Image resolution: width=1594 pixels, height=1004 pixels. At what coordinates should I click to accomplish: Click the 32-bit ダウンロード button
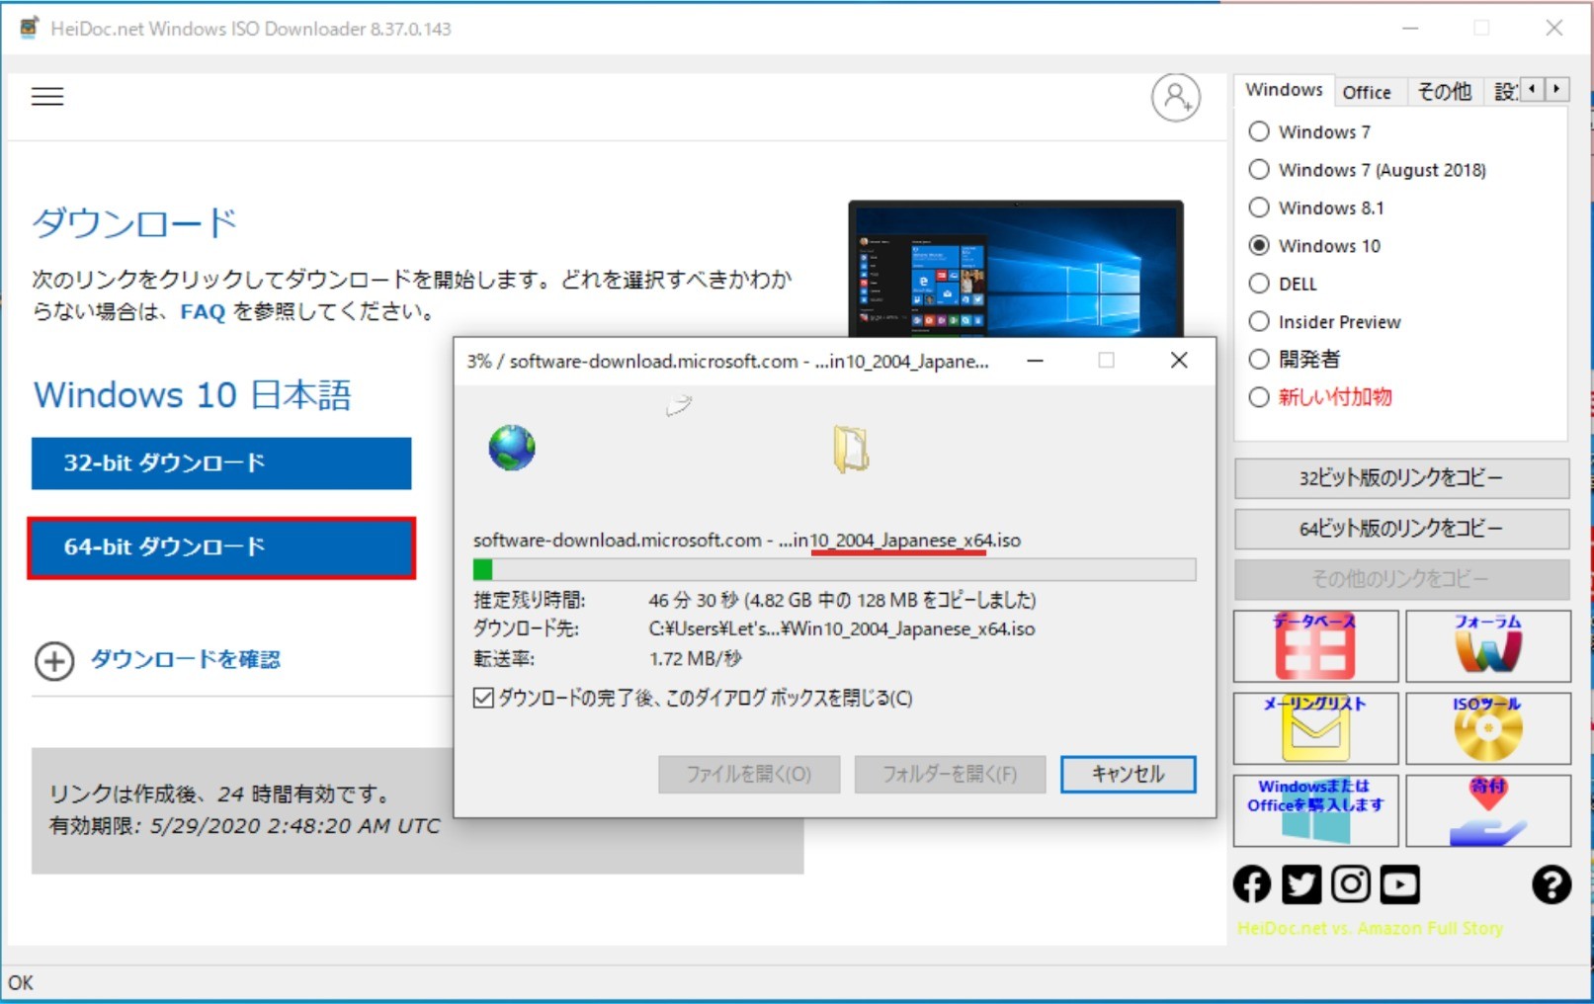pyautogui.click(x=221, y=463)
